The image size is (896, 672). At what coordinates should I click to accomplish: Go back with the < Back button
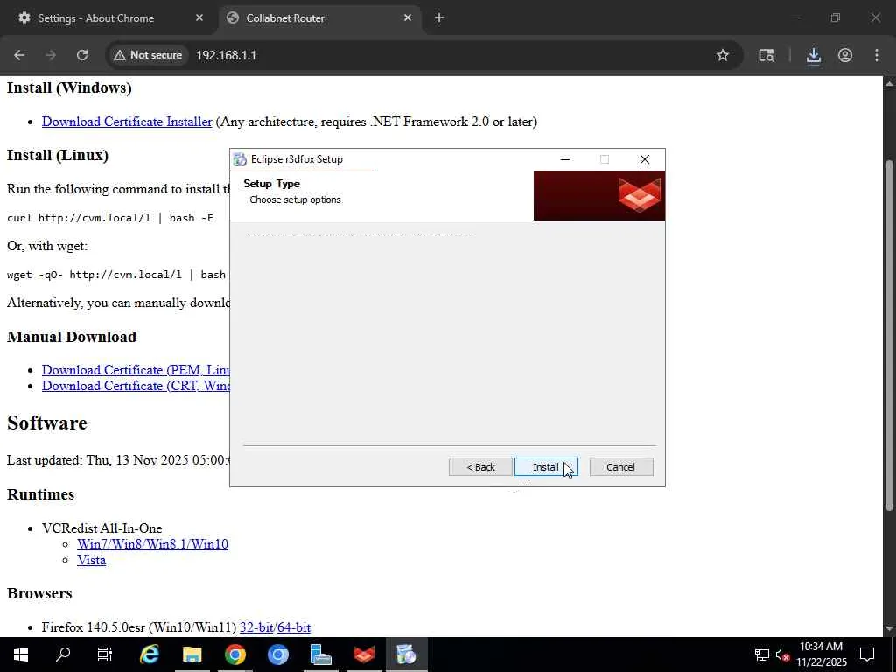click(480, 467)
